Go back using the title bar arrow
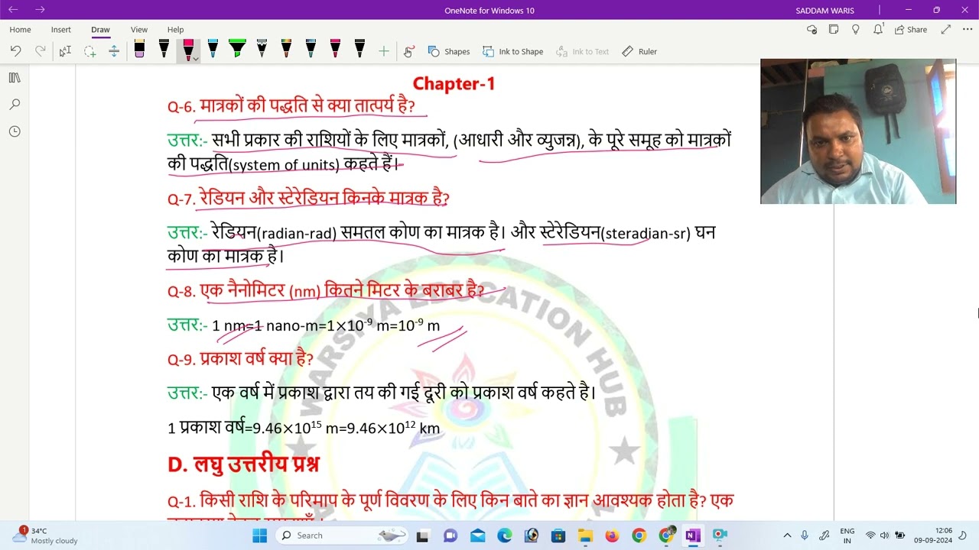Viewport: 979px width, 550px height. [x=13, y=10]
